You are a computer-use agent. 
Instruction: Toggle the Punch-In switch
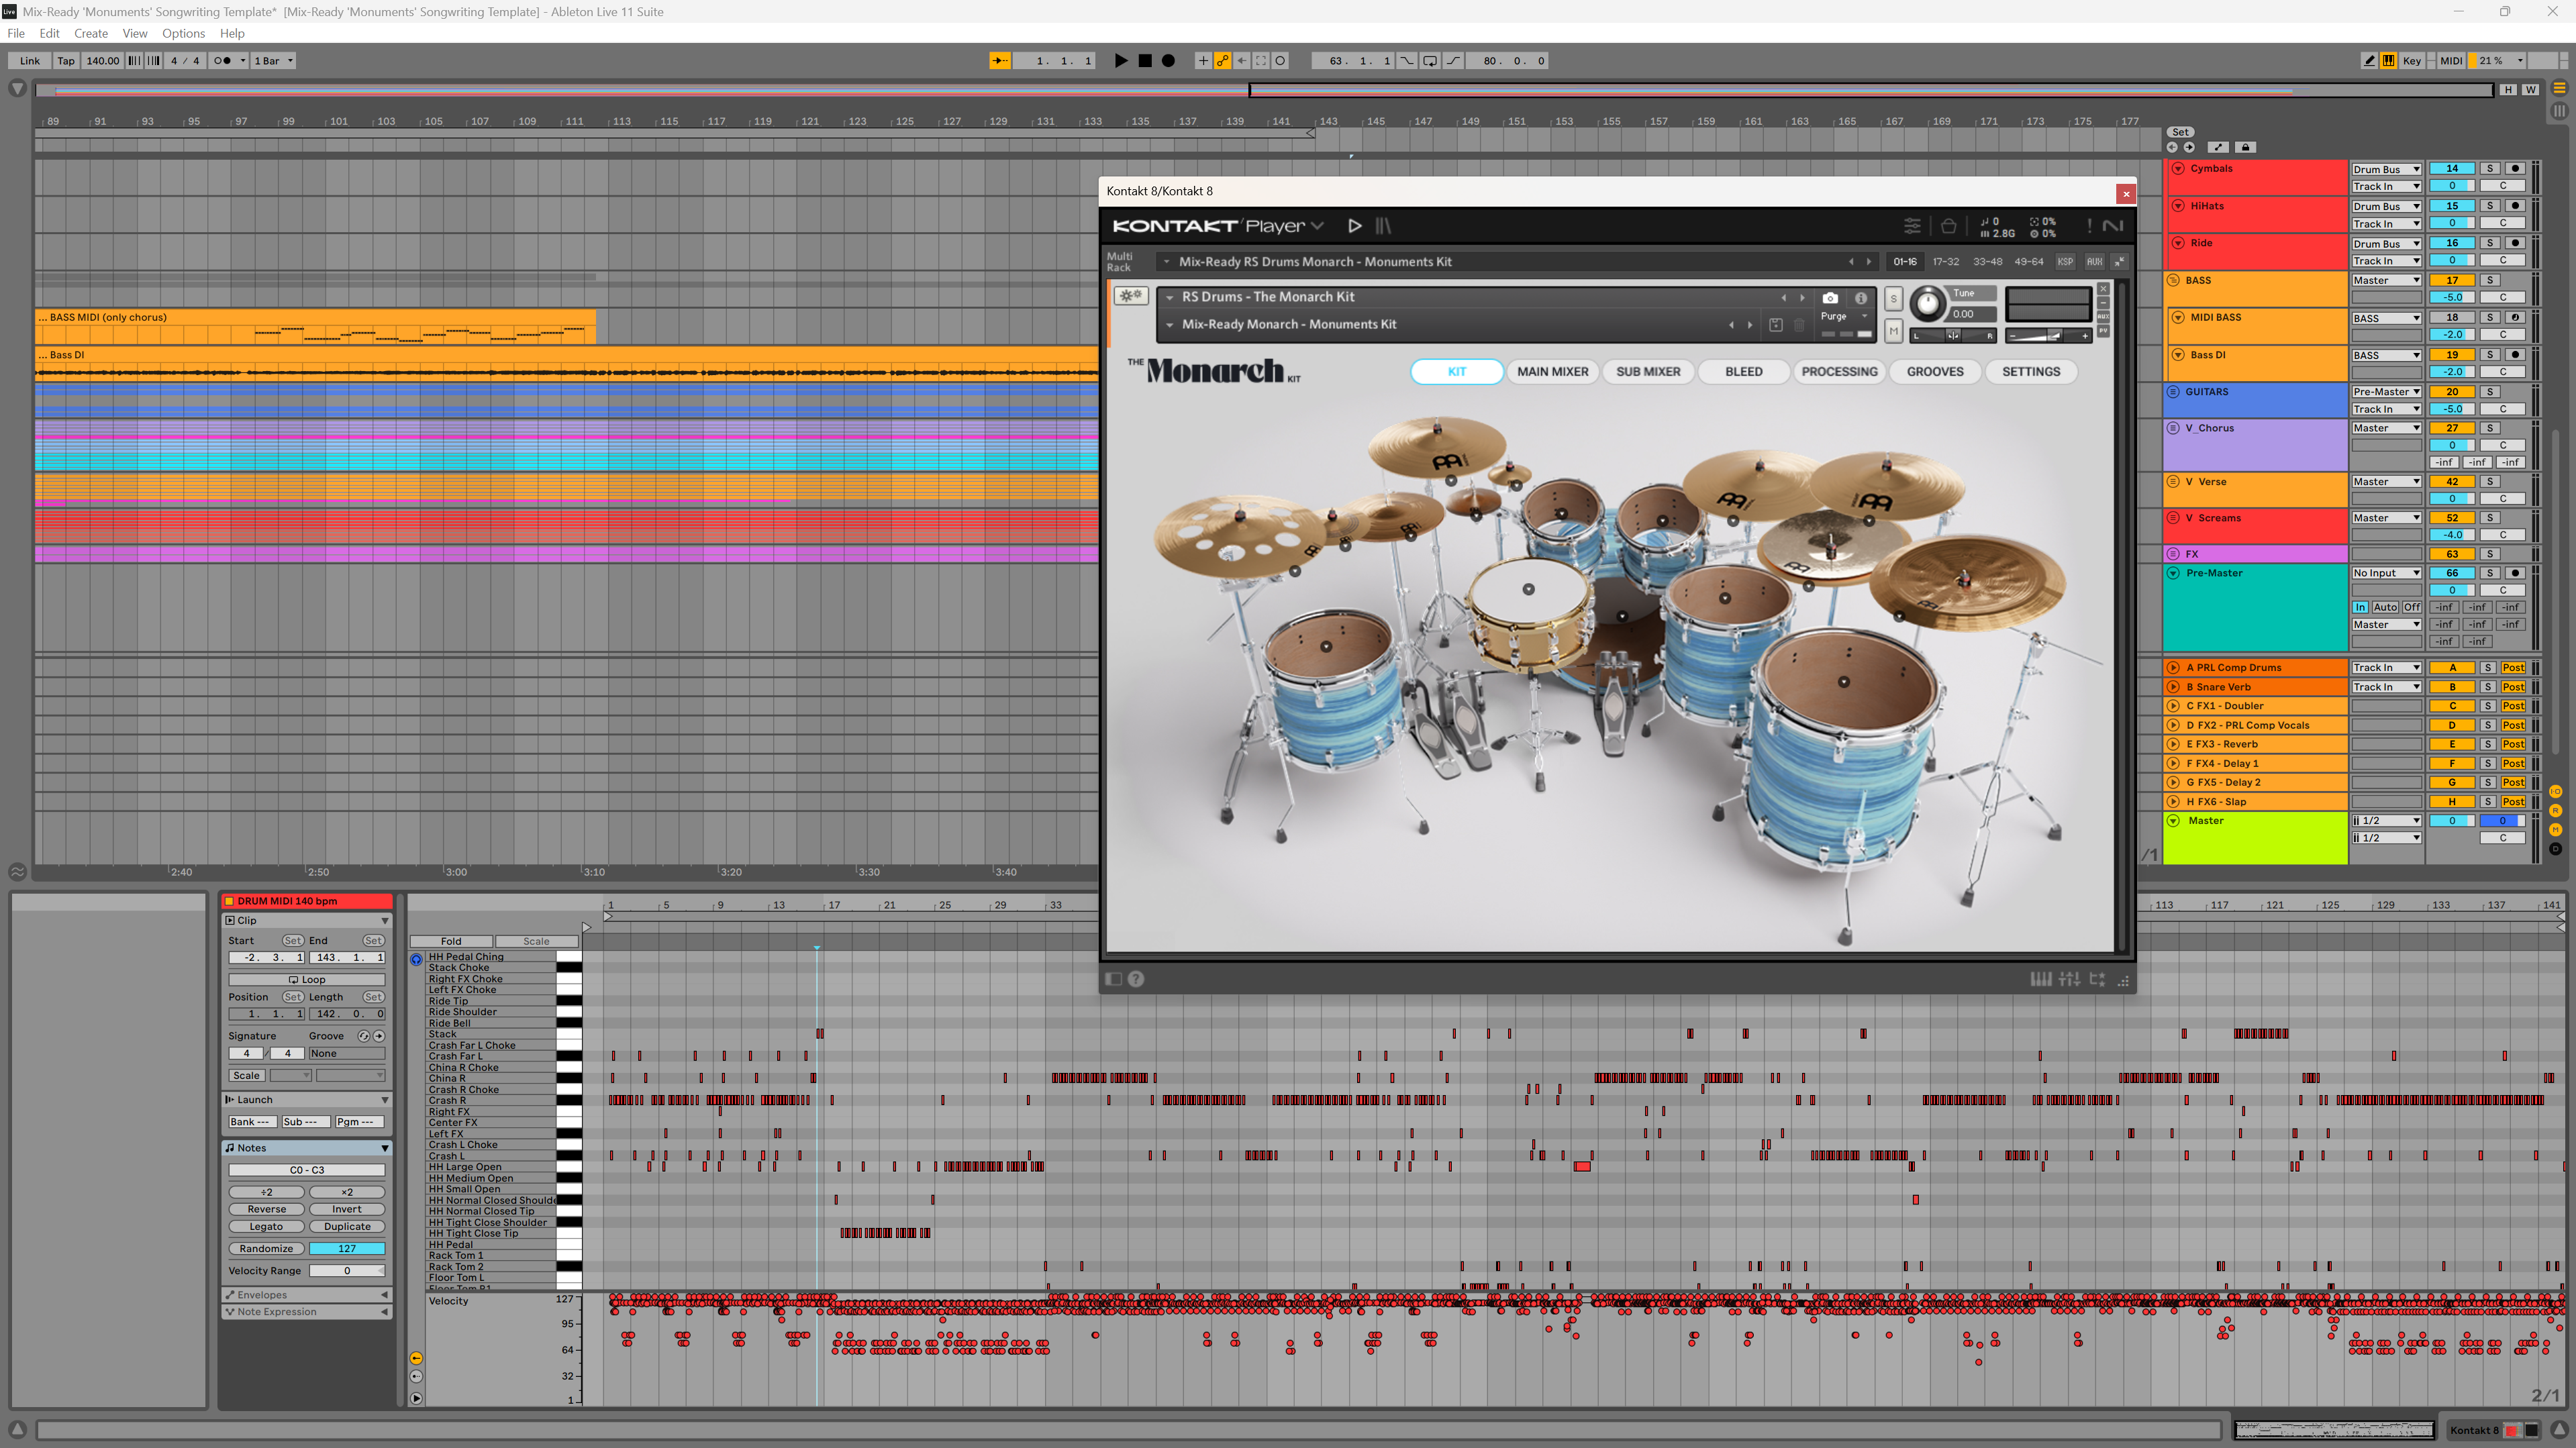[x=1407, y=60]
